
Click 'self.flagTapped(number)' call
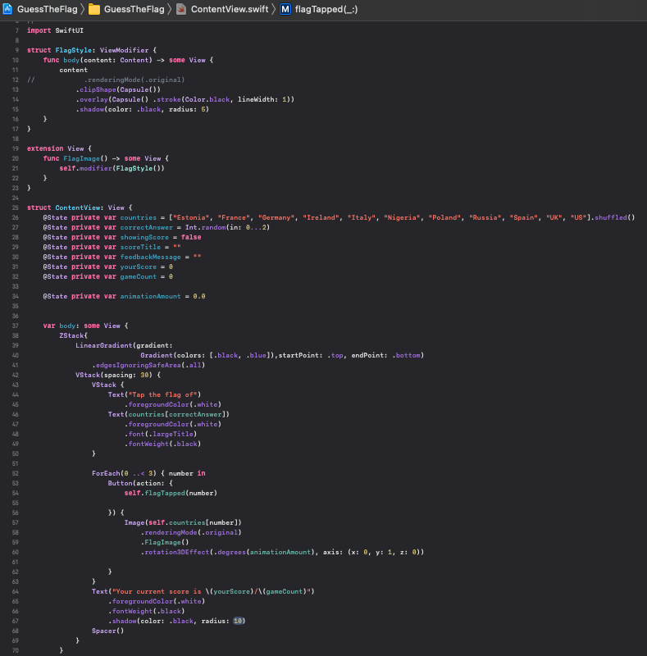(x=171, y=494)
